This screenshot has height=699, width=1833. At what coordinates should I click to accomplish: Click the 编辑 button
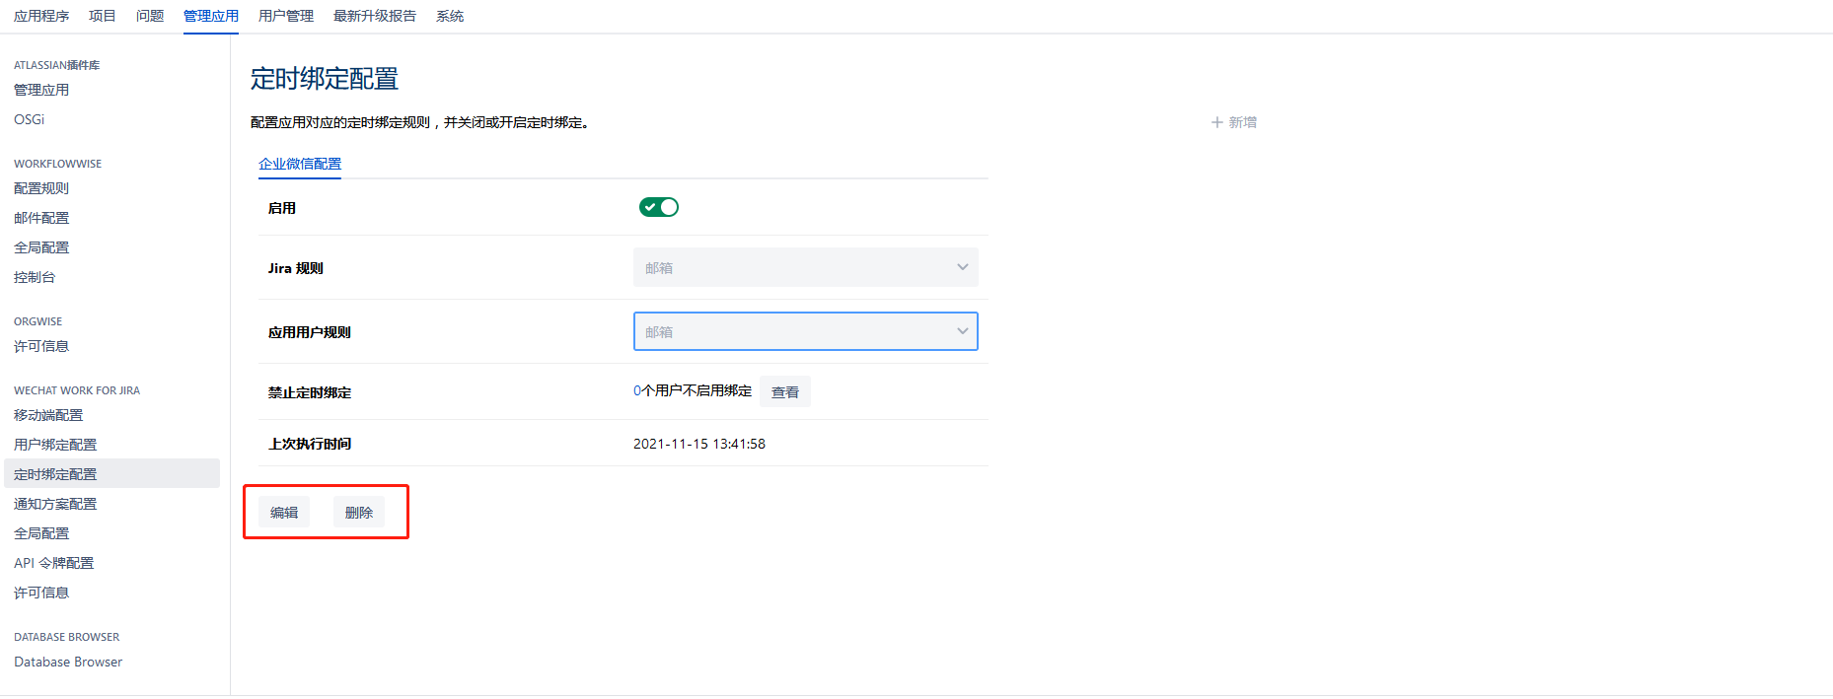(x=284, y=513)
